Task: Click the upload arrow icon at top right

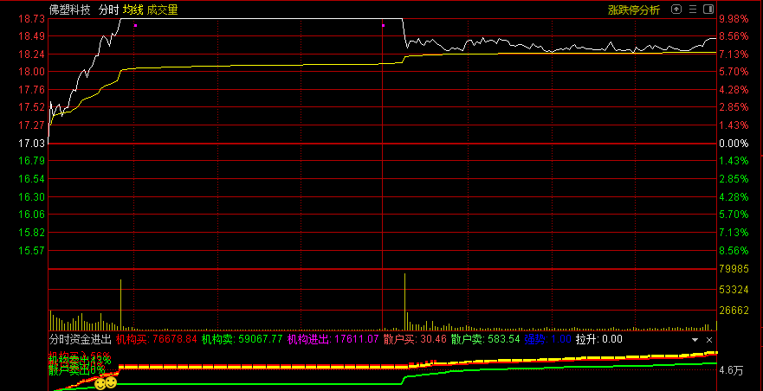Action: click(x=677, y=10)
